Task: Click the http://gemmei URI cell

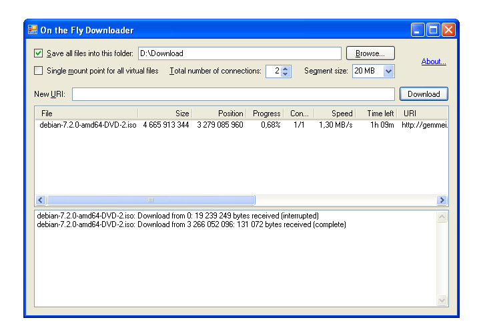Action: tap(424, 125)
